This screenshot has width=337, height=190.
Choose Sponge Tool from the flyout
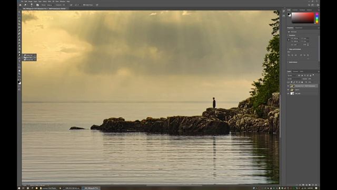[x=29, y=60]
